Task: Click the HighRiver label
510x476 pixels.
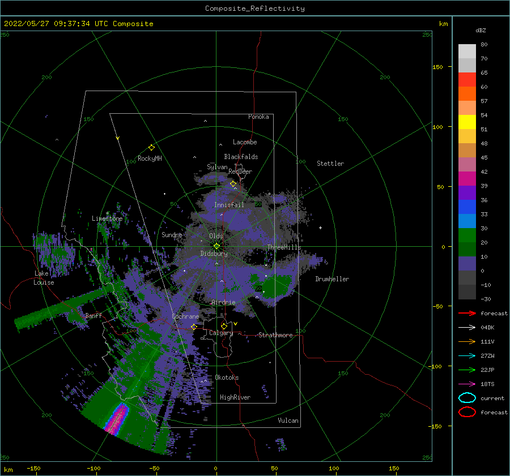Action: [x=235, y=397]
